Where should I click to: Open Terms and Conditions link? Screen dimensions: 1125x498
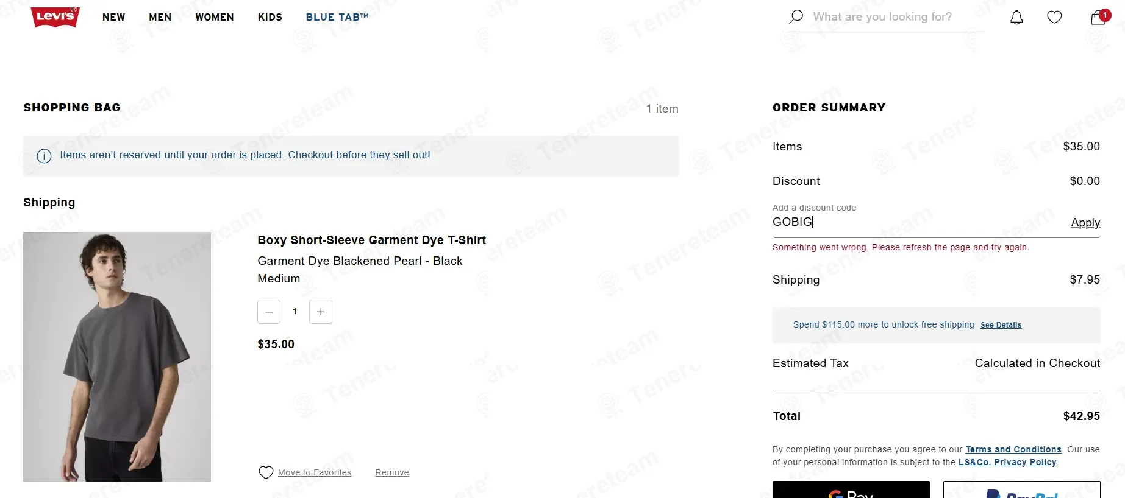pyautogui.click(x=1013, y=449)
